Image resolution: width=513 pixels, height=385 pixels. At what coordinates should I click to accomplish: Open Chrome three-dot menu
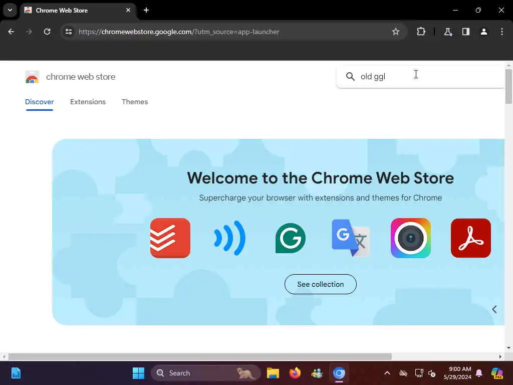502,32
